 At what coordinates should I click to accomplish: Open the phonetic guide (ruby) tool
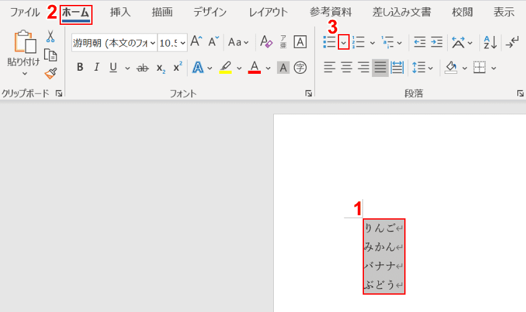coord(283,42)
